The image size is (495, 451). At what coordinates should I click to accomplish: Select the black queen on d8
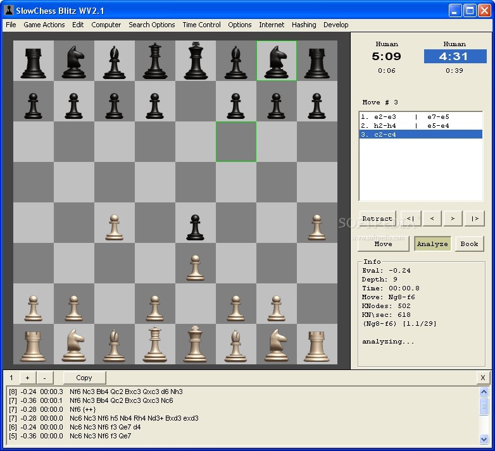[154, 61]
